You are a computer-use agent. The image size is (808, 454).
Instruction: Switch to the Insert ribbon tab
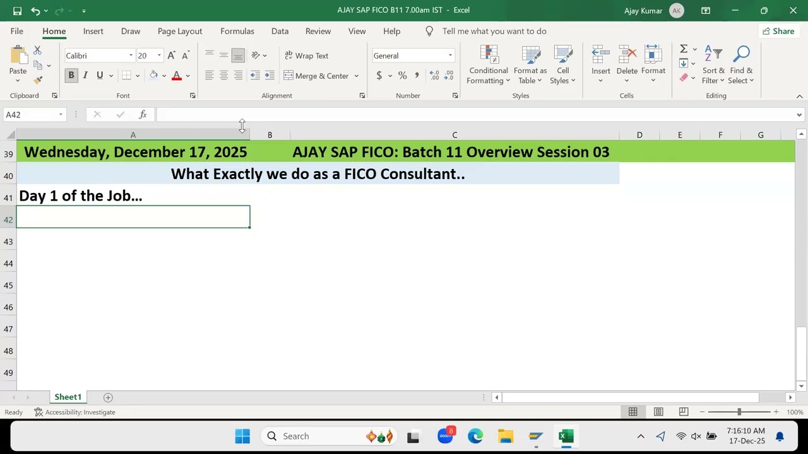click(93, 31)
